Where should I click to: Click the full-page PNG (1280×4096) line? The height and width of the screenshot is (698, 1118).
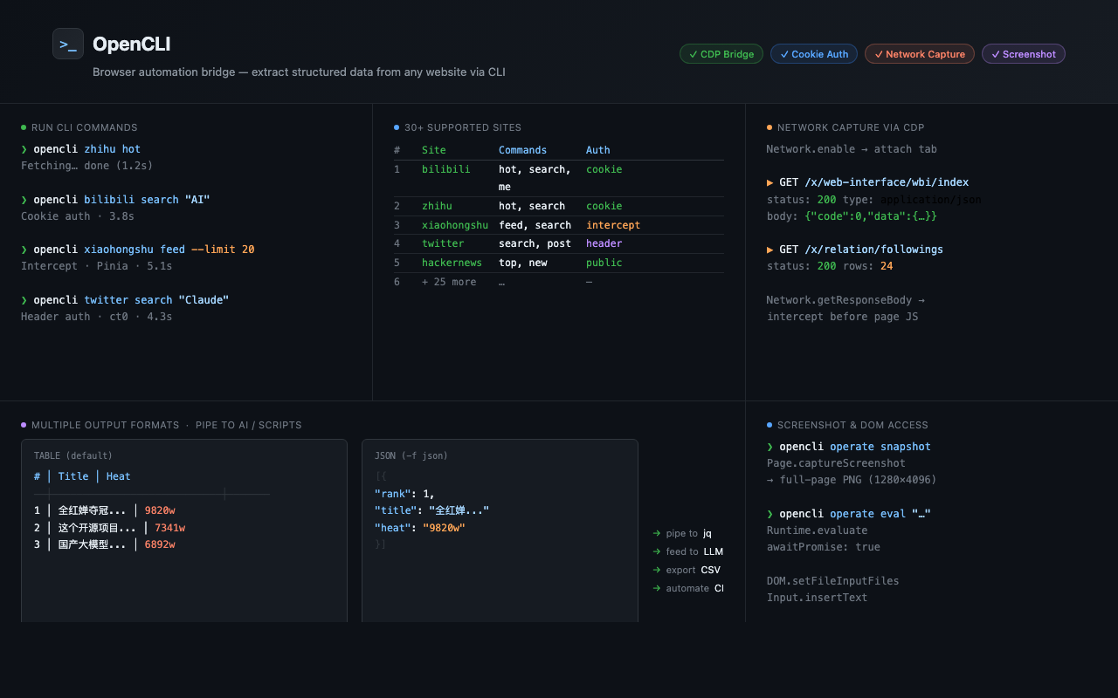coord(852,480)
